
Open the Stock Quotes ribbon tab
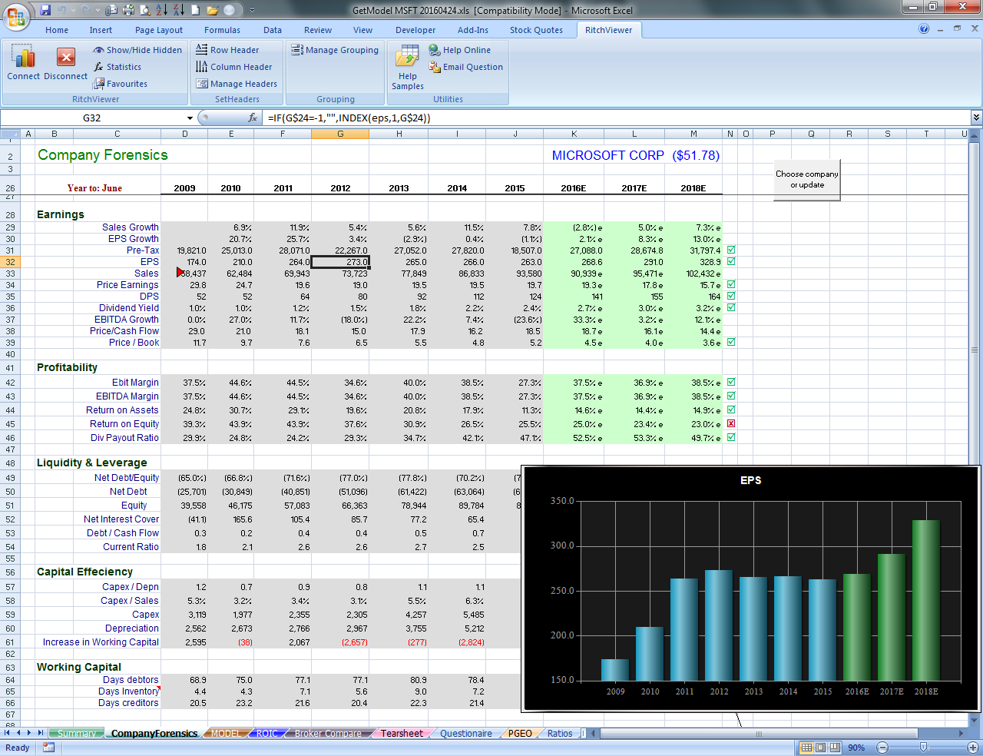[x=536, y=30]
